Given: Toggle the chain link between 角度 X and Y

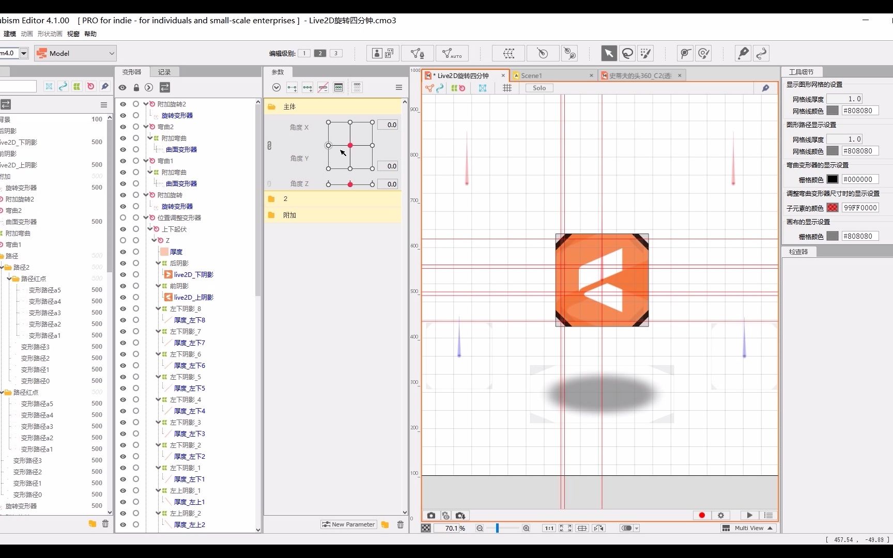Looking at the screenshot, I should (269, 146).
